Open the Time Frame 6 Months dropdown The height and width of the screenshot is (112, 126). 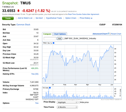point(67,107)
